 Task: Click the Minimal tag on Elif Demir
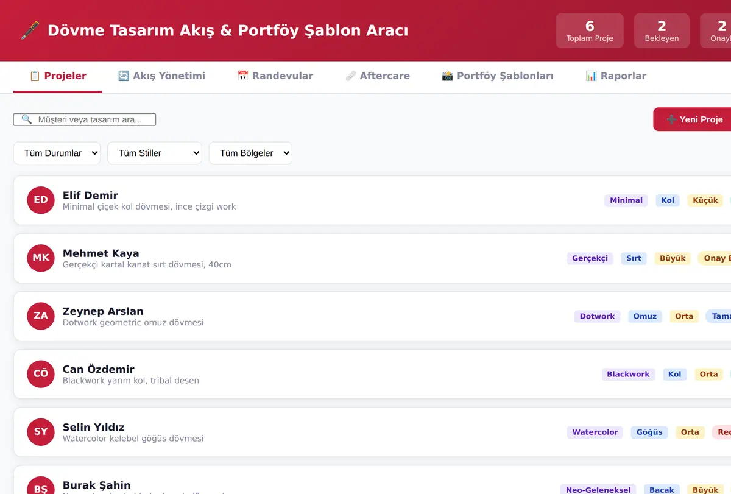(626, 200)
